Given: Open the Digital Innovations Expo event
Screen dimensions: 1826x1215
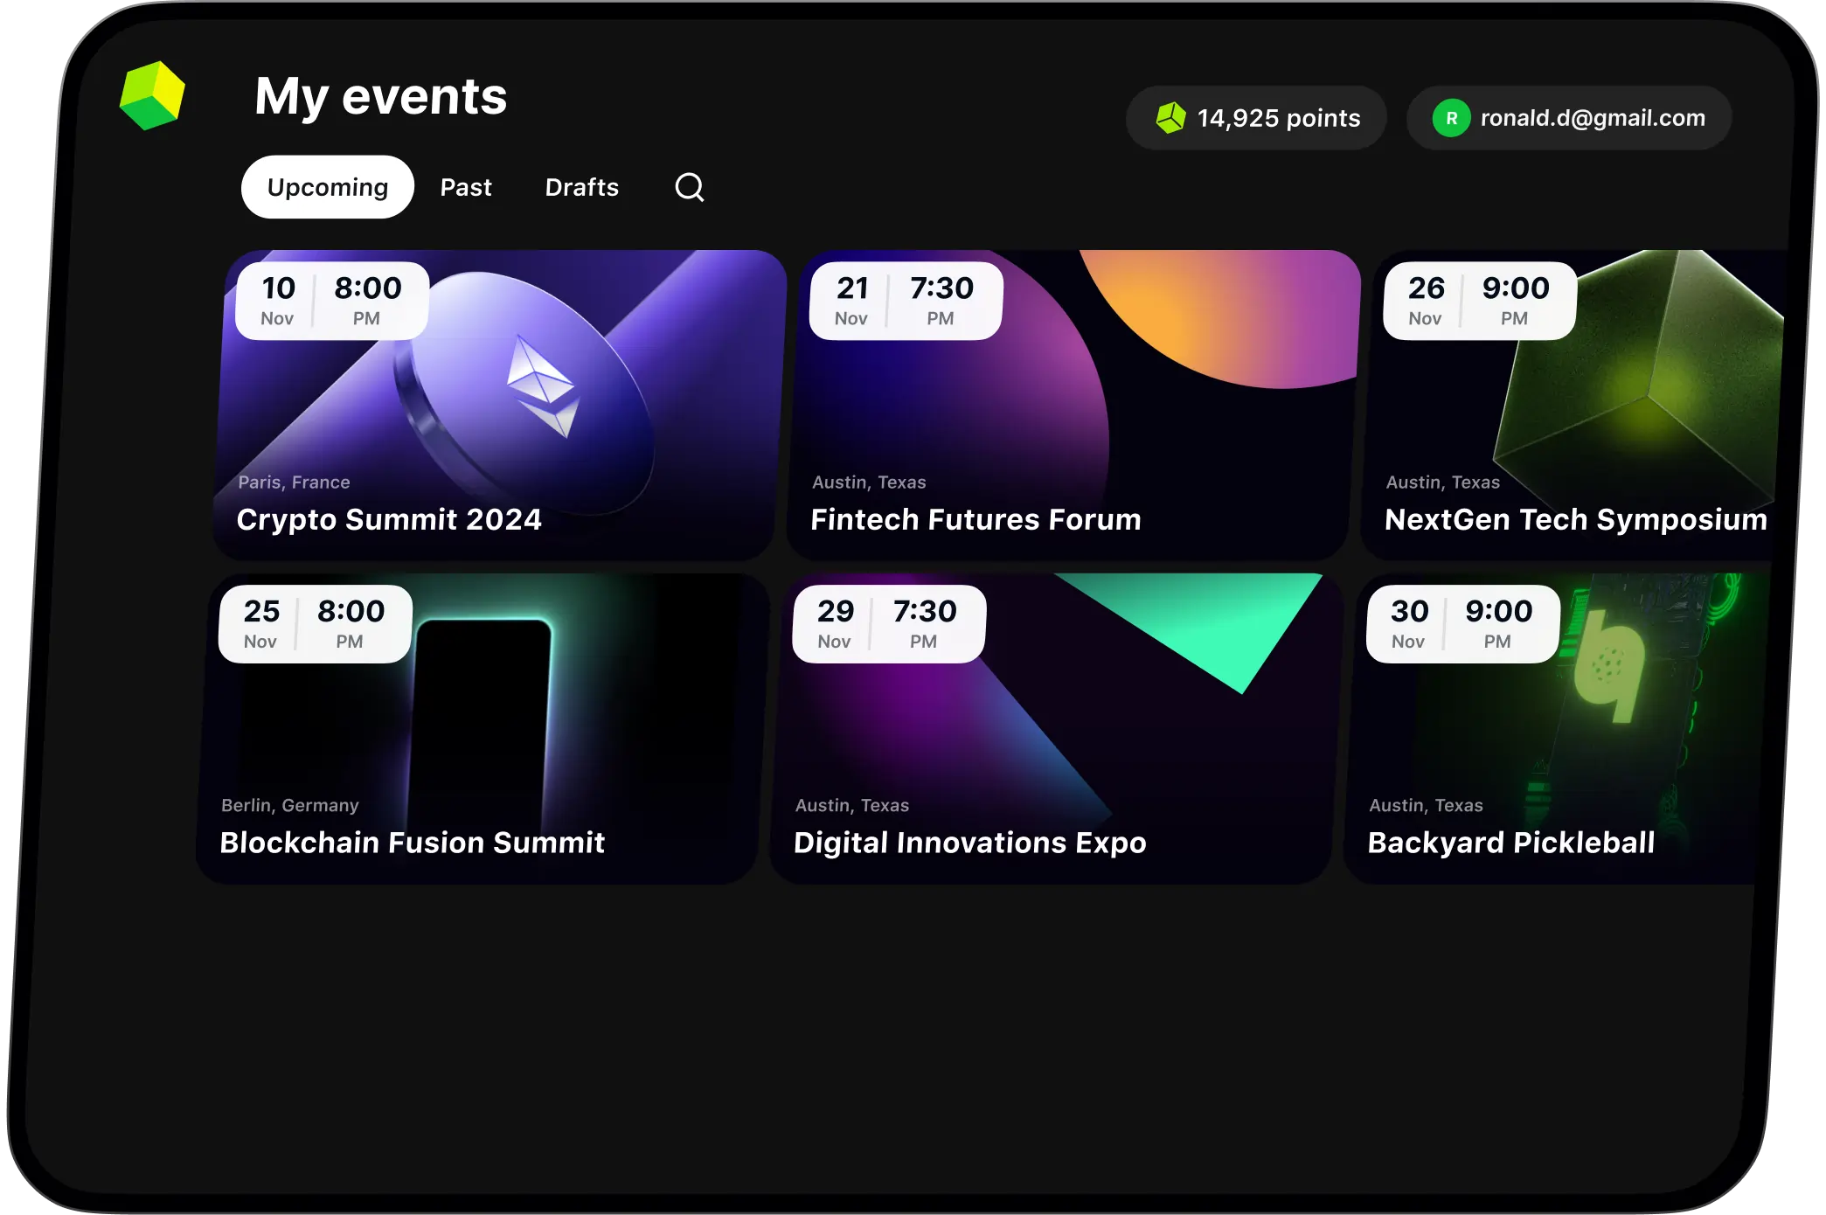Looking at the screenshot, I should [970, 843].
